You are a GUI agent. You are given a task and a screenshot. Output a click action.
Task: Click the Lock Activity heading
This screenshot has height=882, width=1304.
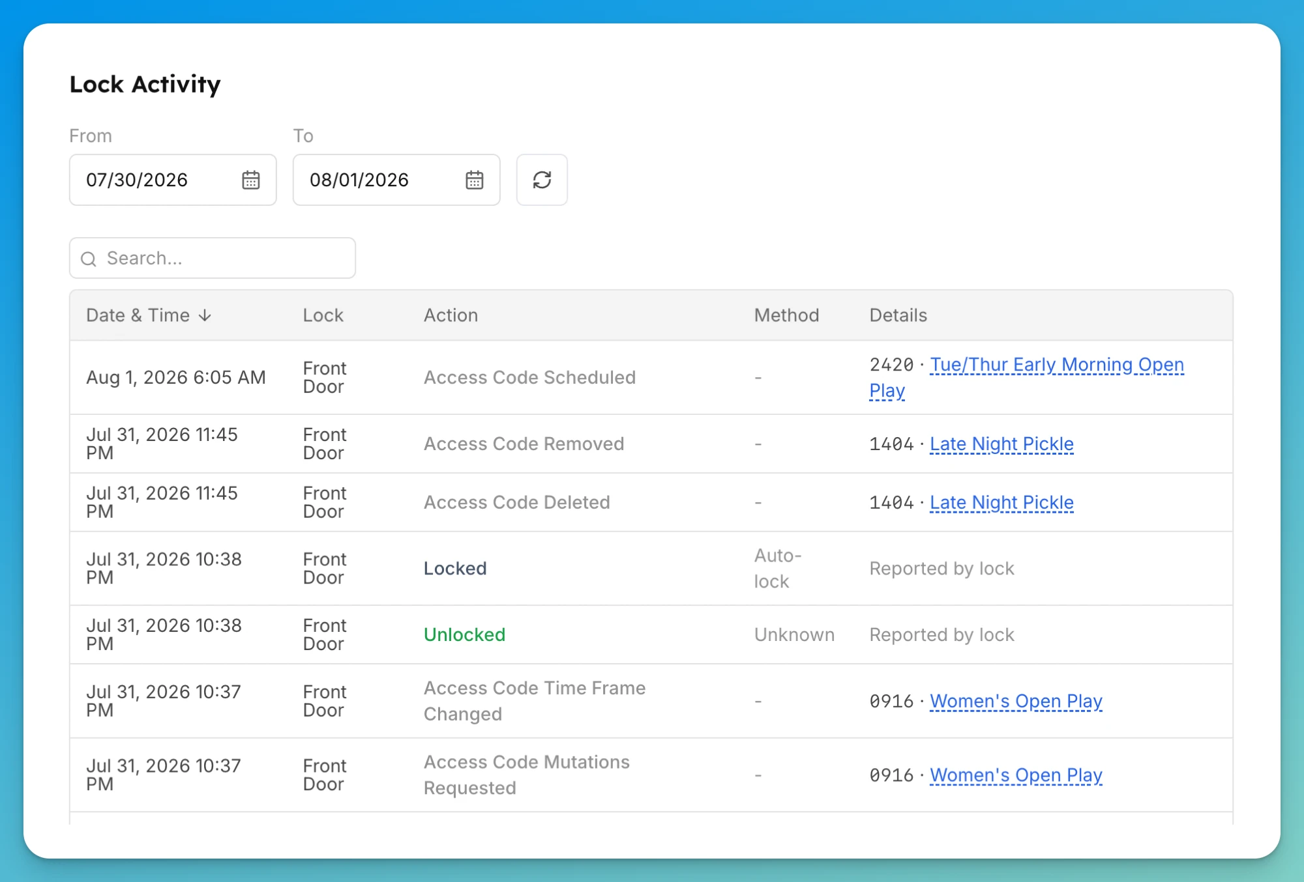[x=145, y=85]
